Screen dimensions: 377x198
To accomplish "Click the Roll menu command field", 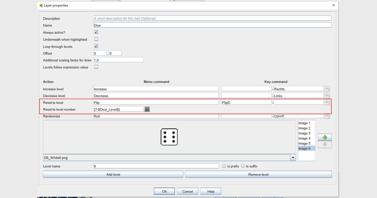I will pyautogui.click(x=156, y=116).
